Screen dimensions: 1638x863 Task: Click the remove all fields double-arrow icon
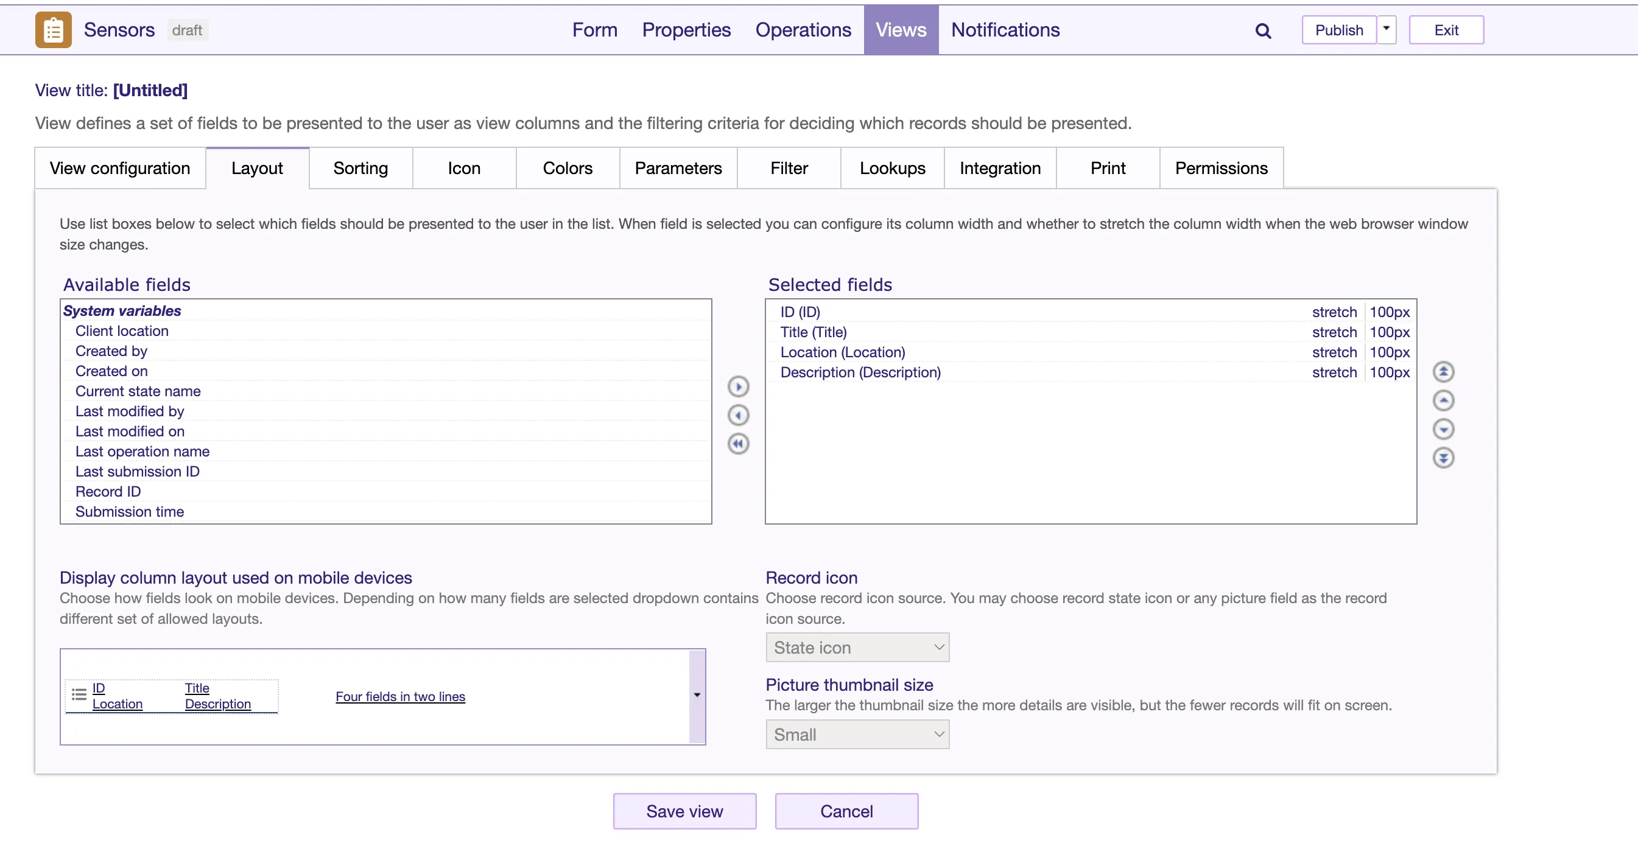[x=737, y=444]
